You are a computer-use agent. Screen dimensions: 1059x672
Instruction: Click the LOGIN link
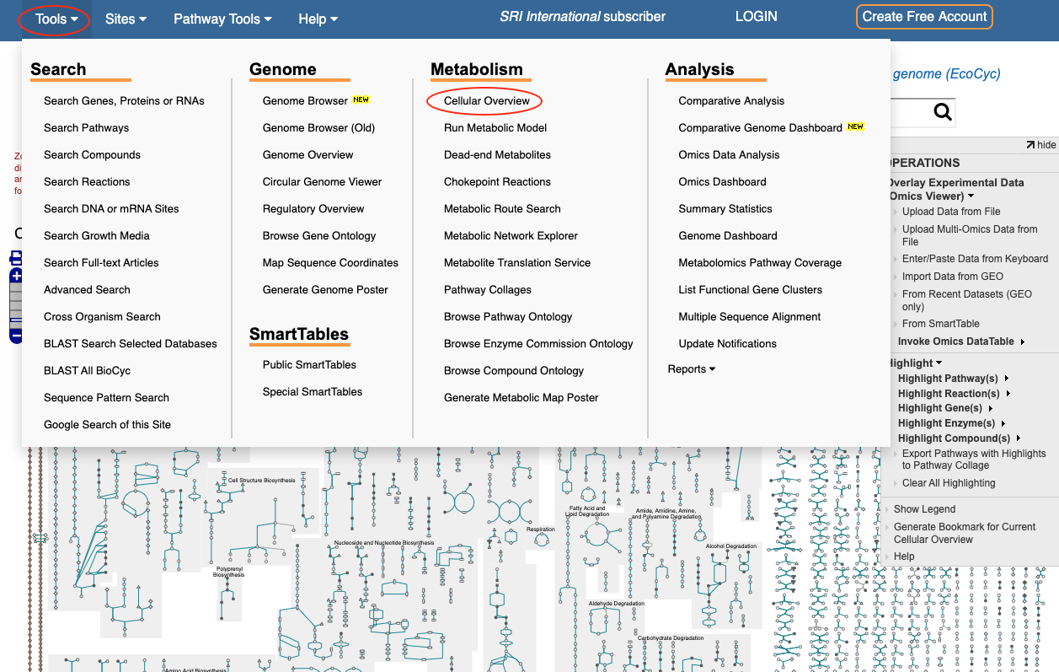click(x=756, y=17)
